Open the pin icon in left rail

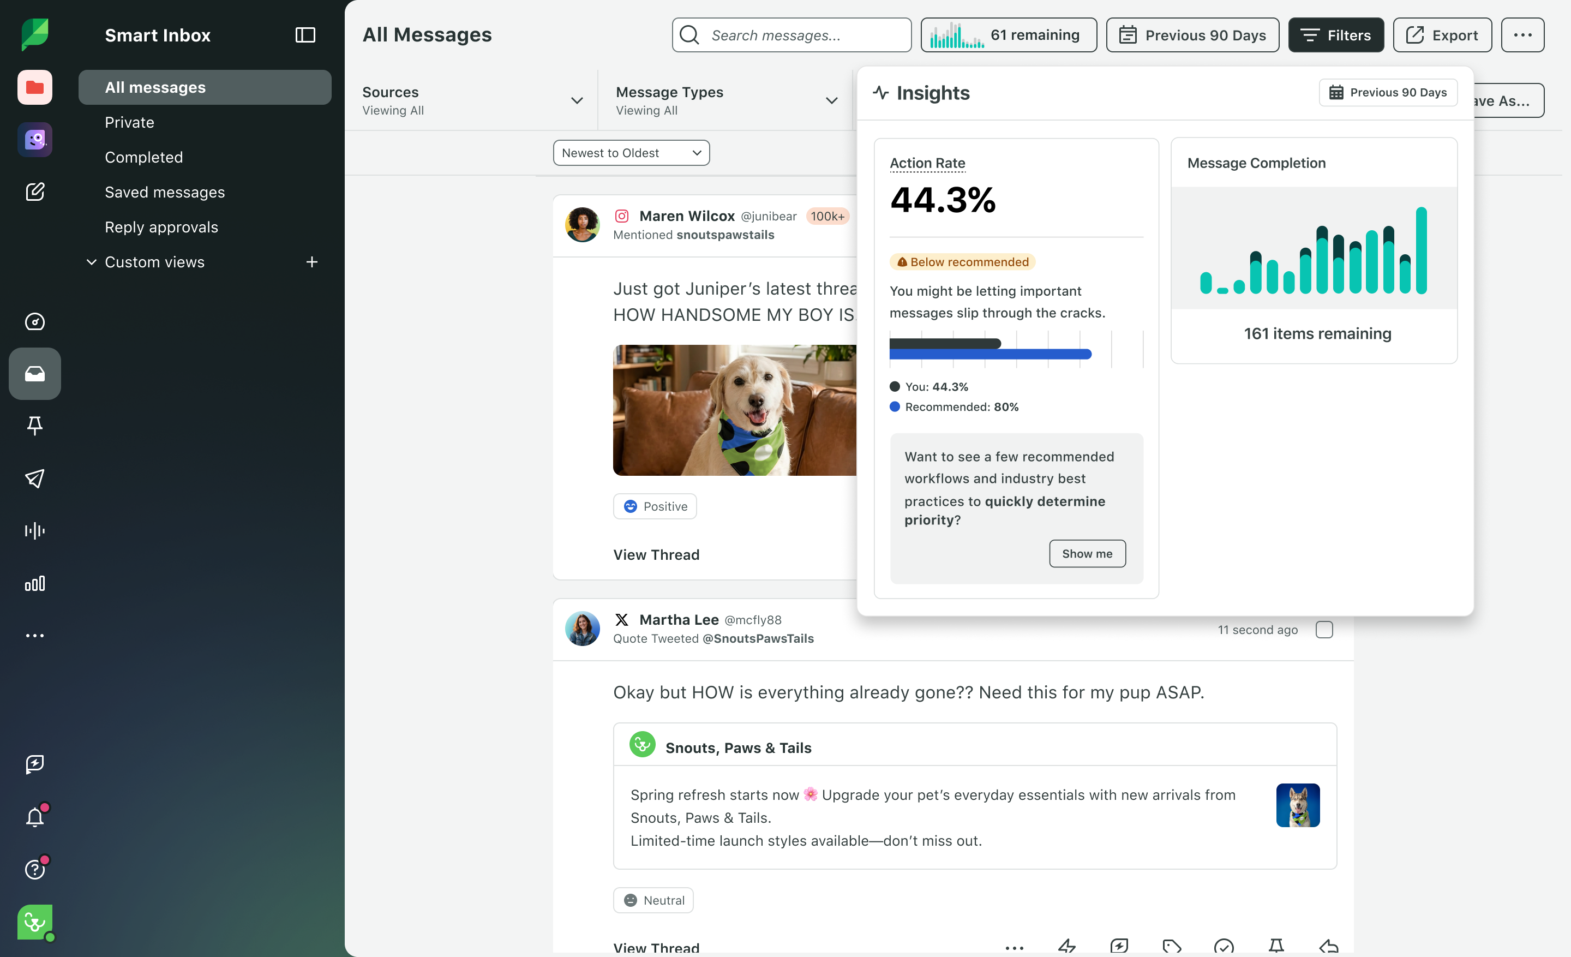(34, 426)
